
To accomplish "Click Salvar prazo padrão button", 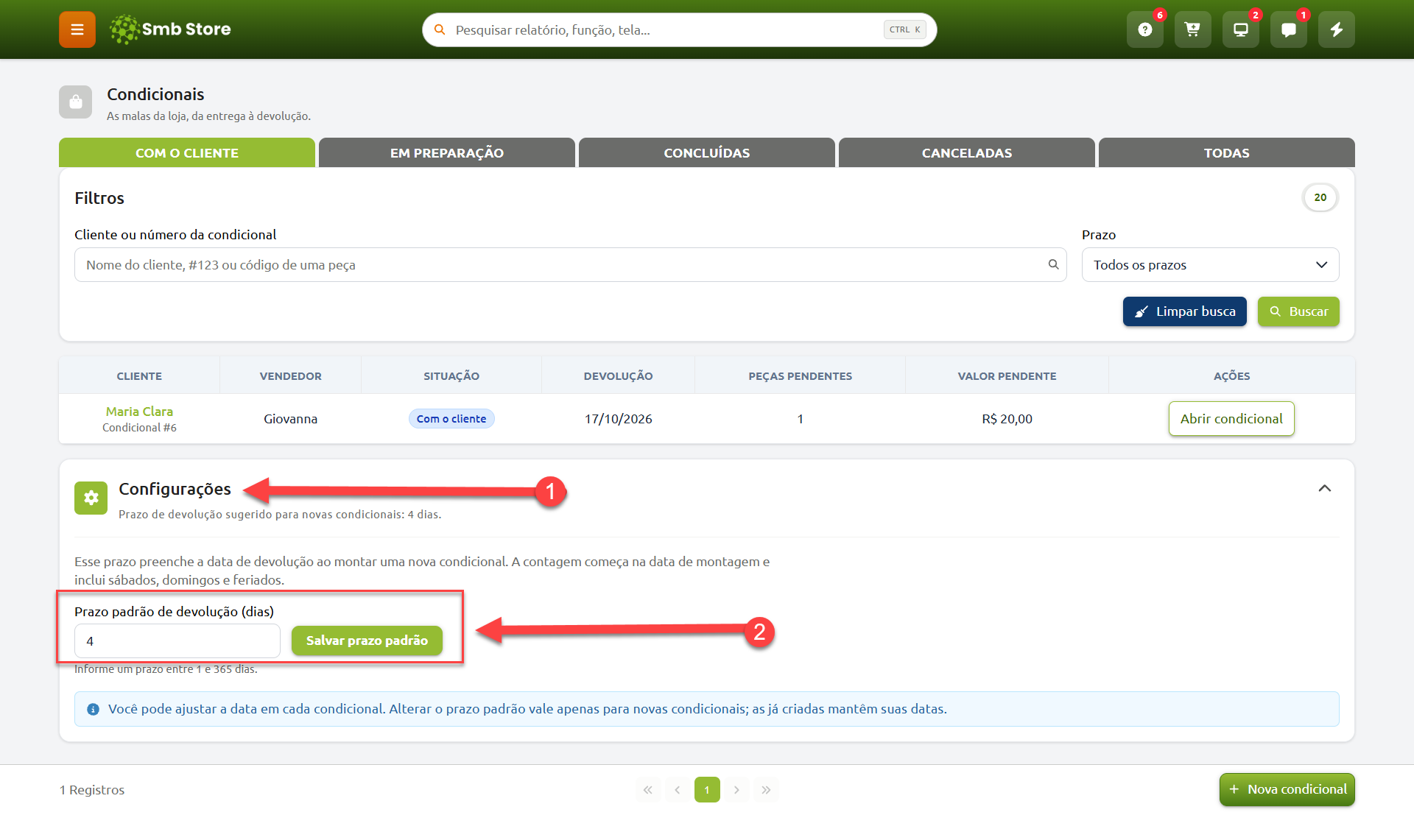I will (367, 641).
